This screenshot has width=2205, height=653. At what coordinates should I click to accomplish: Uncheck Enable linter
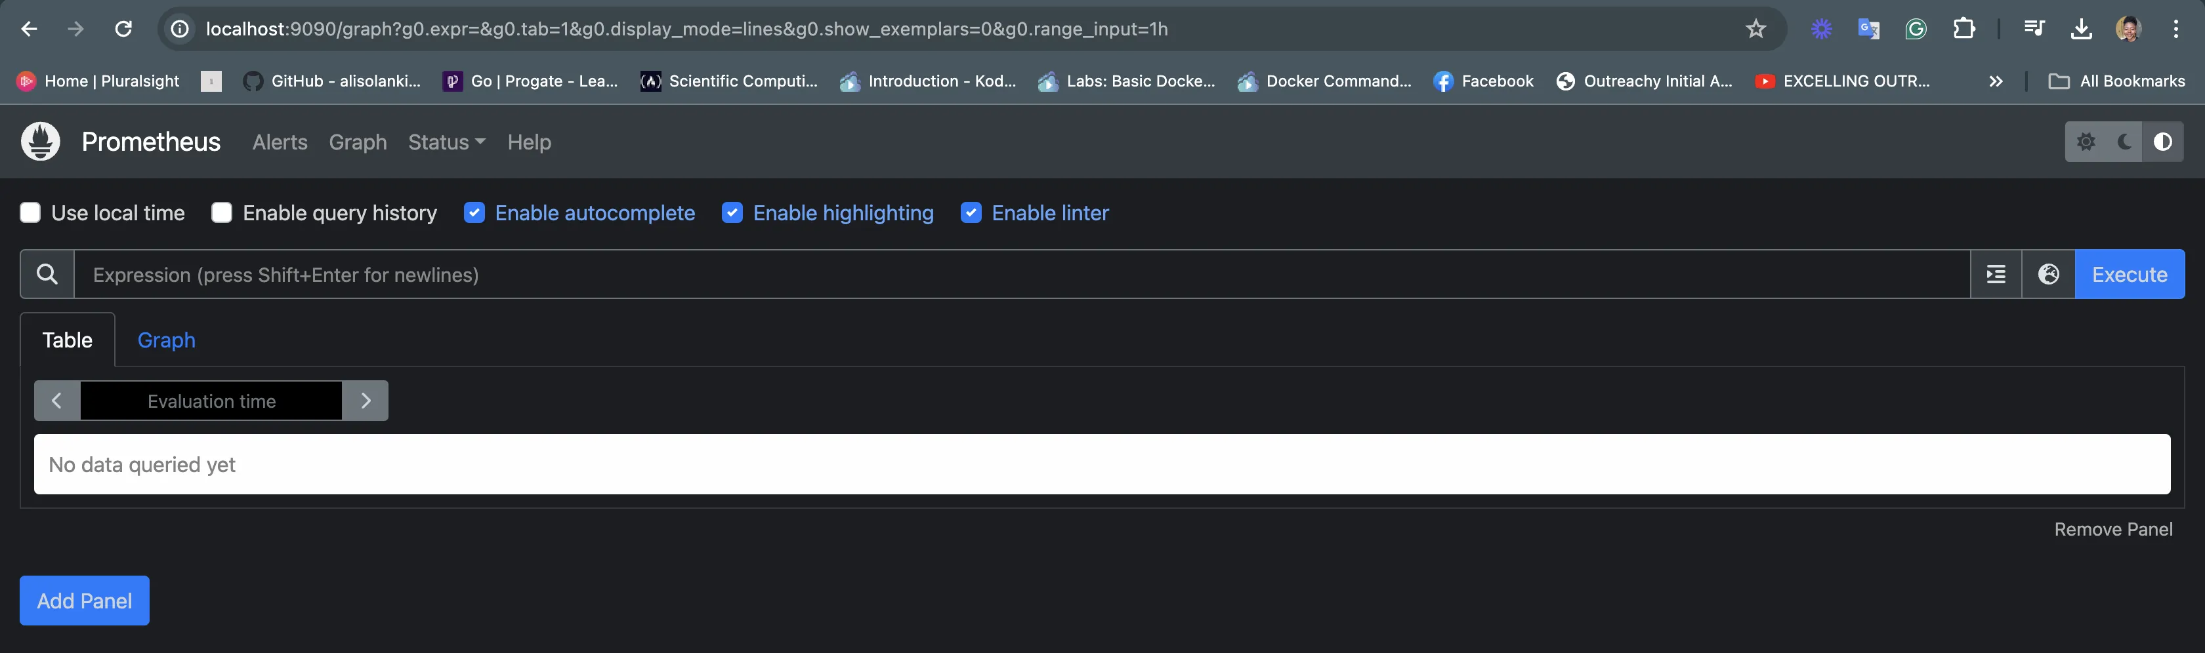coord(971,213)
